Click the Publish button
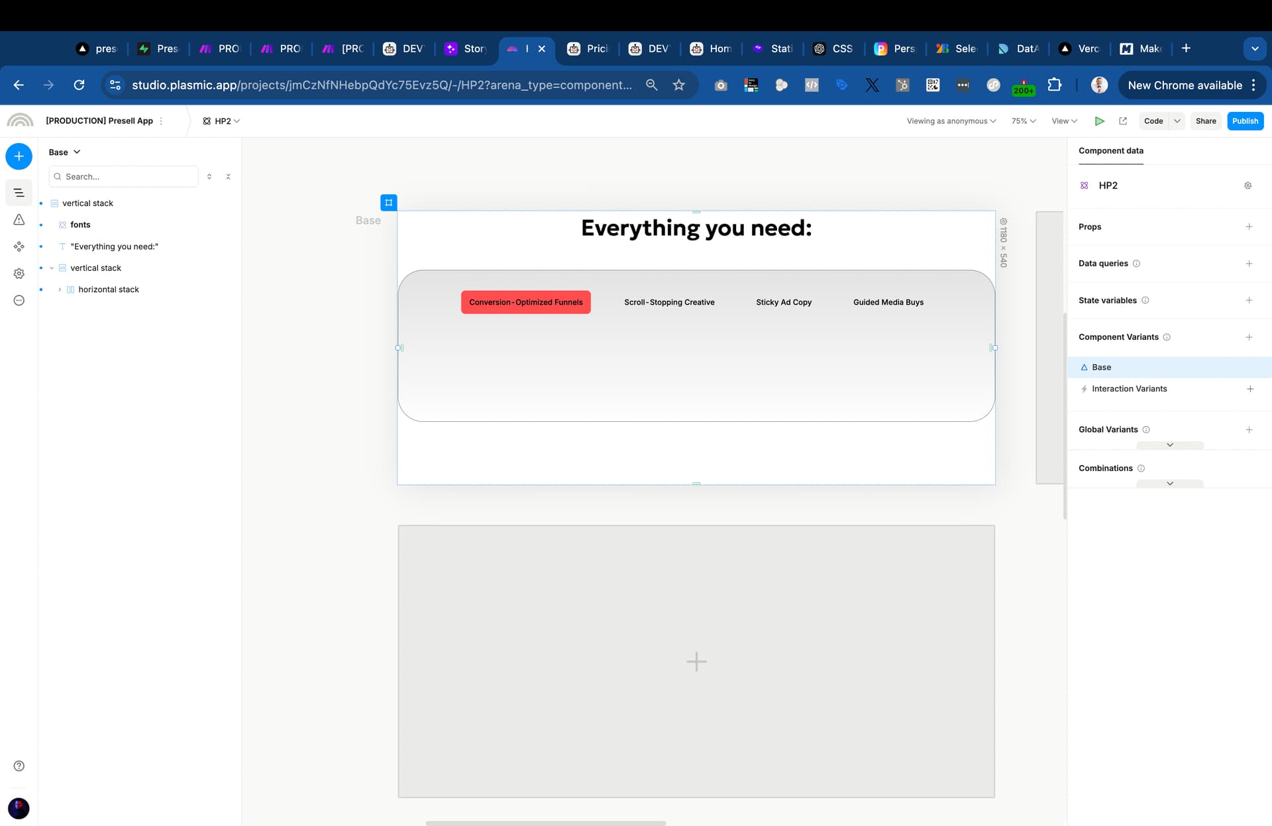Screen dimensions: 1272x826 click(x=1244, y=121)
